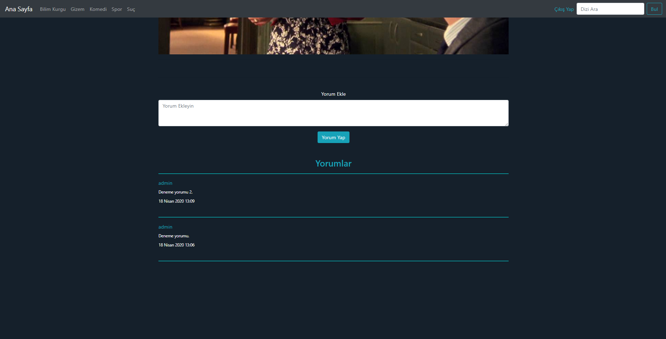Open the Bilim Kurgu category
Screen dimensions: 666x339
(x=53, y=9)
